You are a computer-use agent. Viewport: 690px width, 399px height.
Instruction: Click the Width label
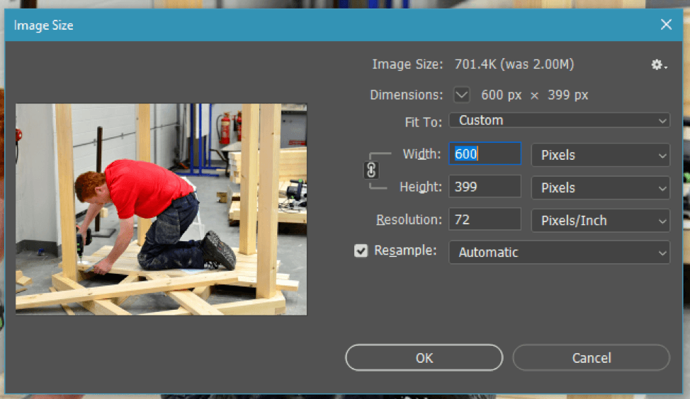click(422, 154)
